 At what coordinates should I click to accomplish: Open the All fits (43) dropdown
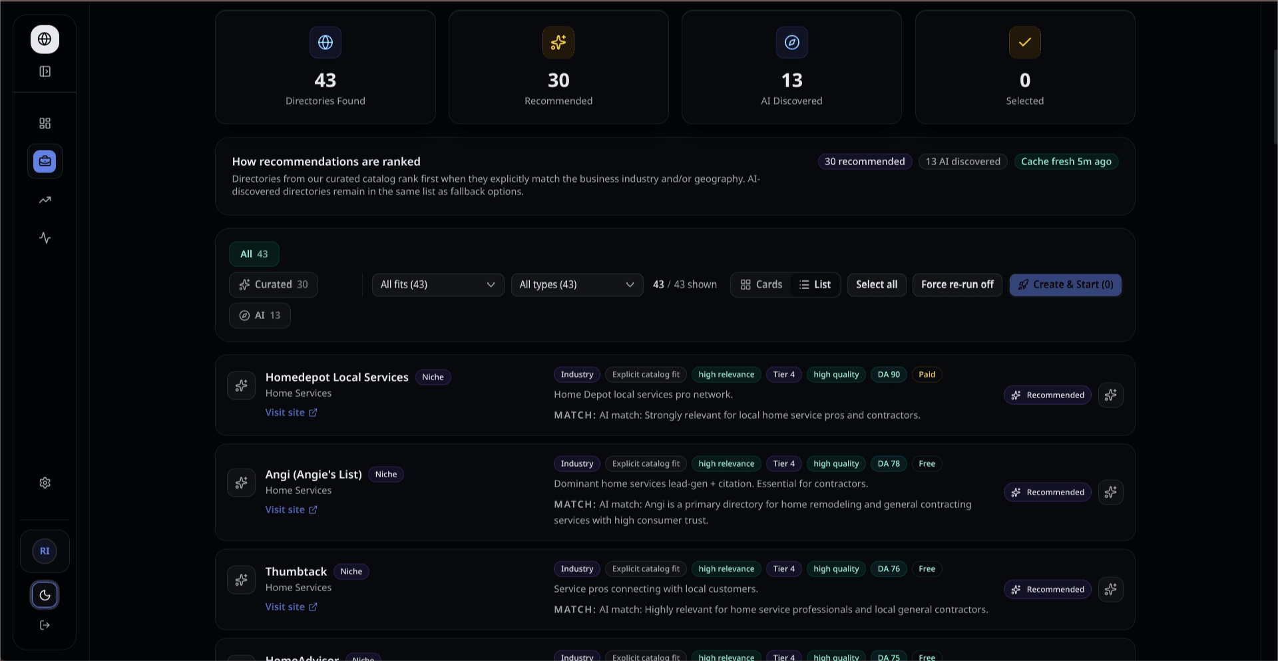pos(438,284)
